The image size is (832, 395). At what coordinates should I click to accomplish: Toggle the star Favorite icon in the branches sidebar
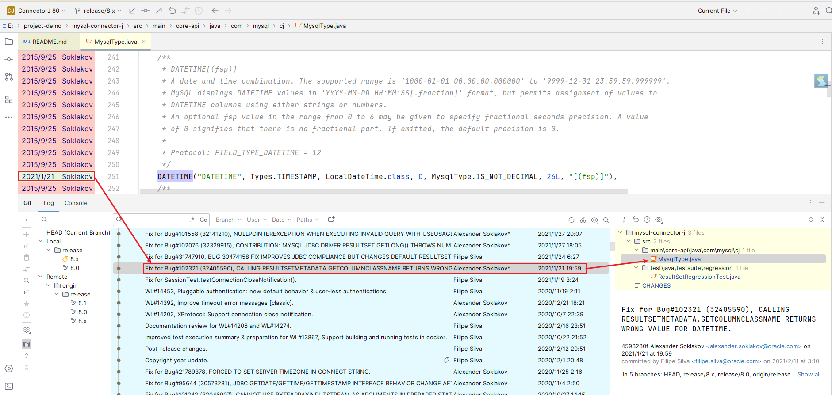[x=27, y=304]
